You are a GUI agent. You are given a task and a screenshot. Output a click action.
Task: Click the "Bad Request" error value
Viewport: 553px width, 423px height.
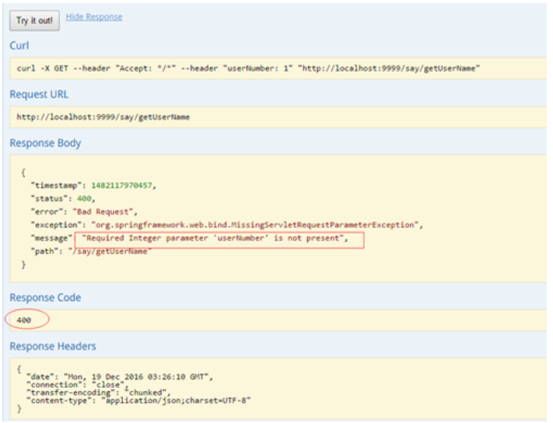coord(104,212)
